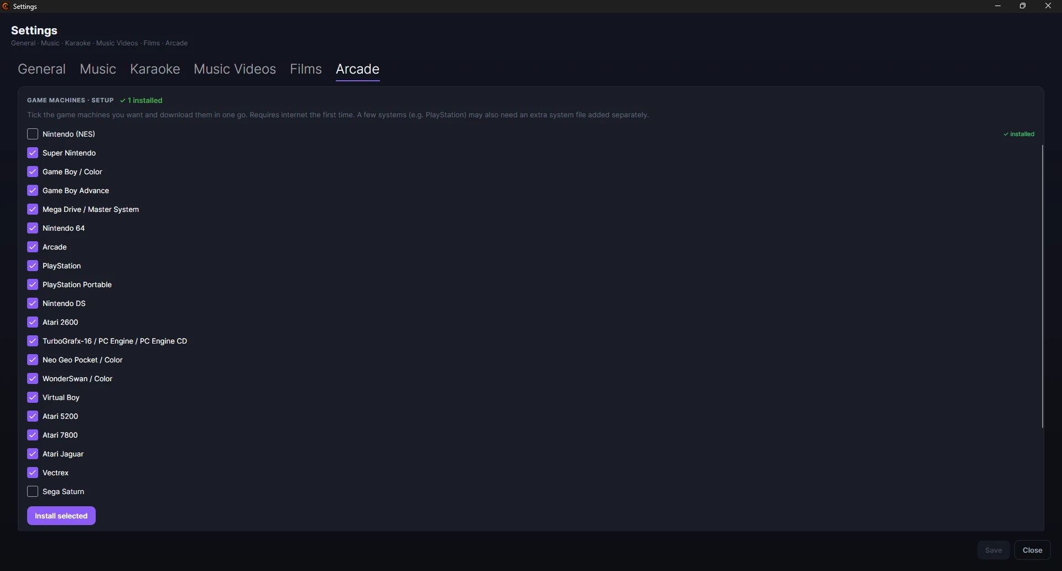The image size is (1062, 571).
Task: Toggle the Nintendo DS checkbox
Action: tap(33, 304)
